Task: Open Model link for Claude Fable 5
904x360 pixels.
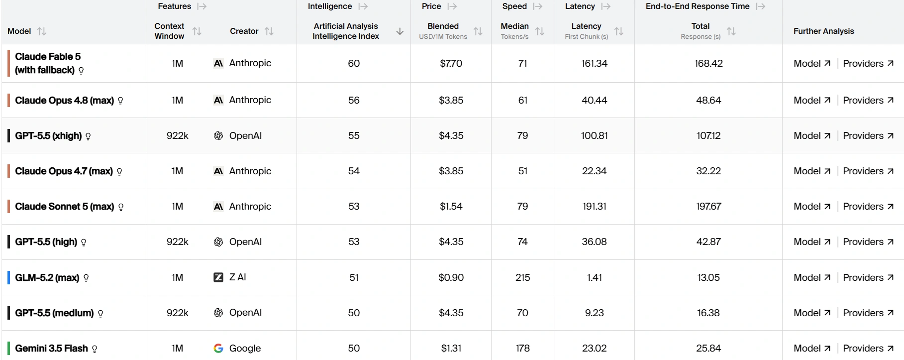Action: coord(812,63)
